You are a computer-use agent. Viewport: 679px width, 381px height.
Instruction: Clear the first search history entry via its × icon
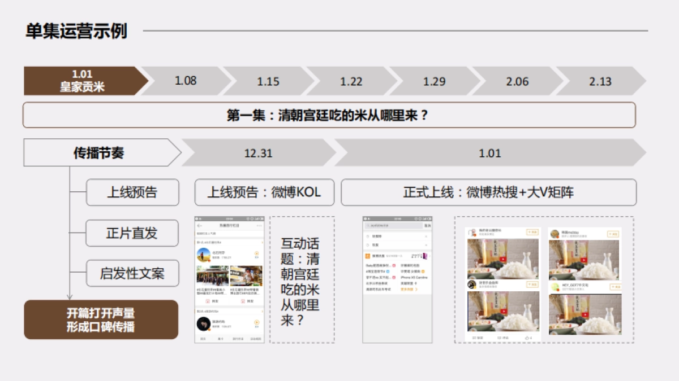click(x=427, y=237)
